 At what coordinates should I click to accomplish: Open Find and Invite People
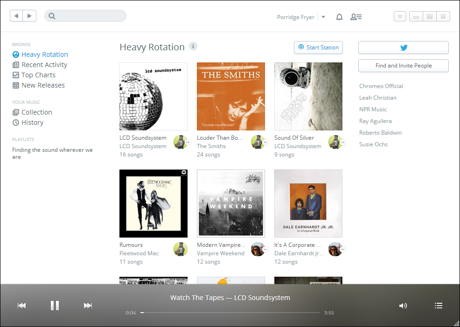pyautogui.click(x=403, y=66)
